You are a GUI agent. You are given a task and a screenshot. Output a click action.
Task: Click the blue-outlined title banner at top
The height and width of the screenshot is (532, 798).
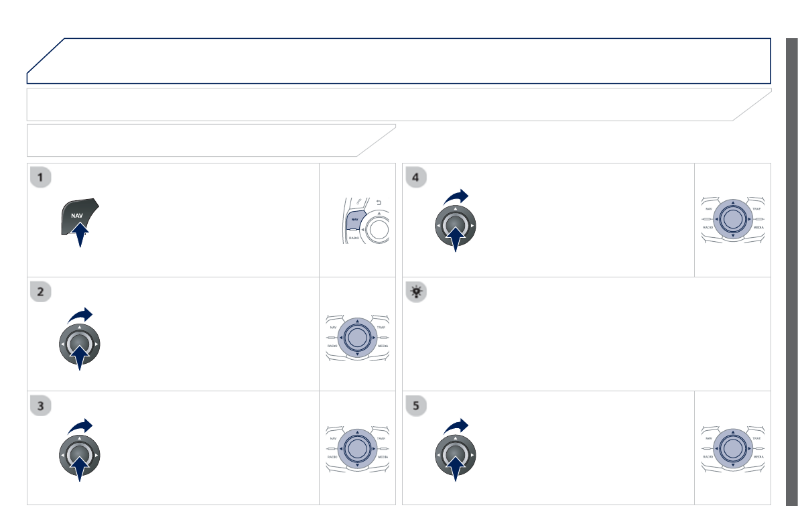pos(399,60)
